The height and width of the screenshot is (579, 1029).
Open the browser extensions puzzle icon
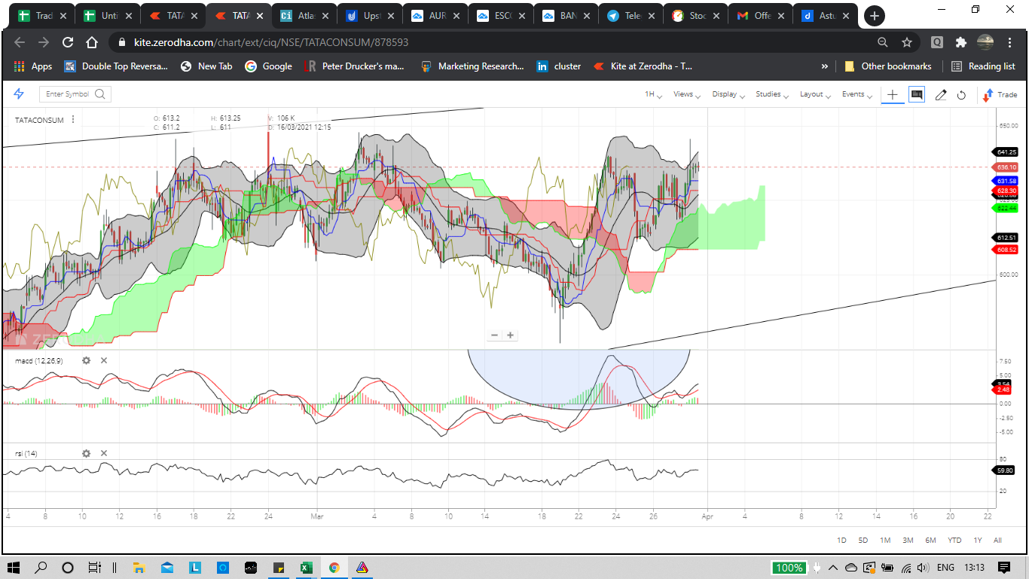coord(961,42)
